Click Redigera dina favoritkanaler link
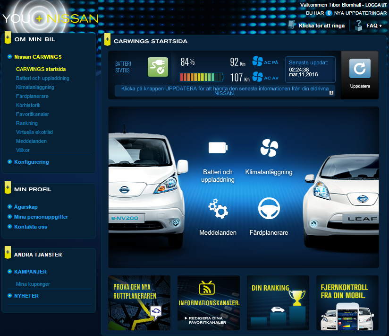 (x=207, y=320)
